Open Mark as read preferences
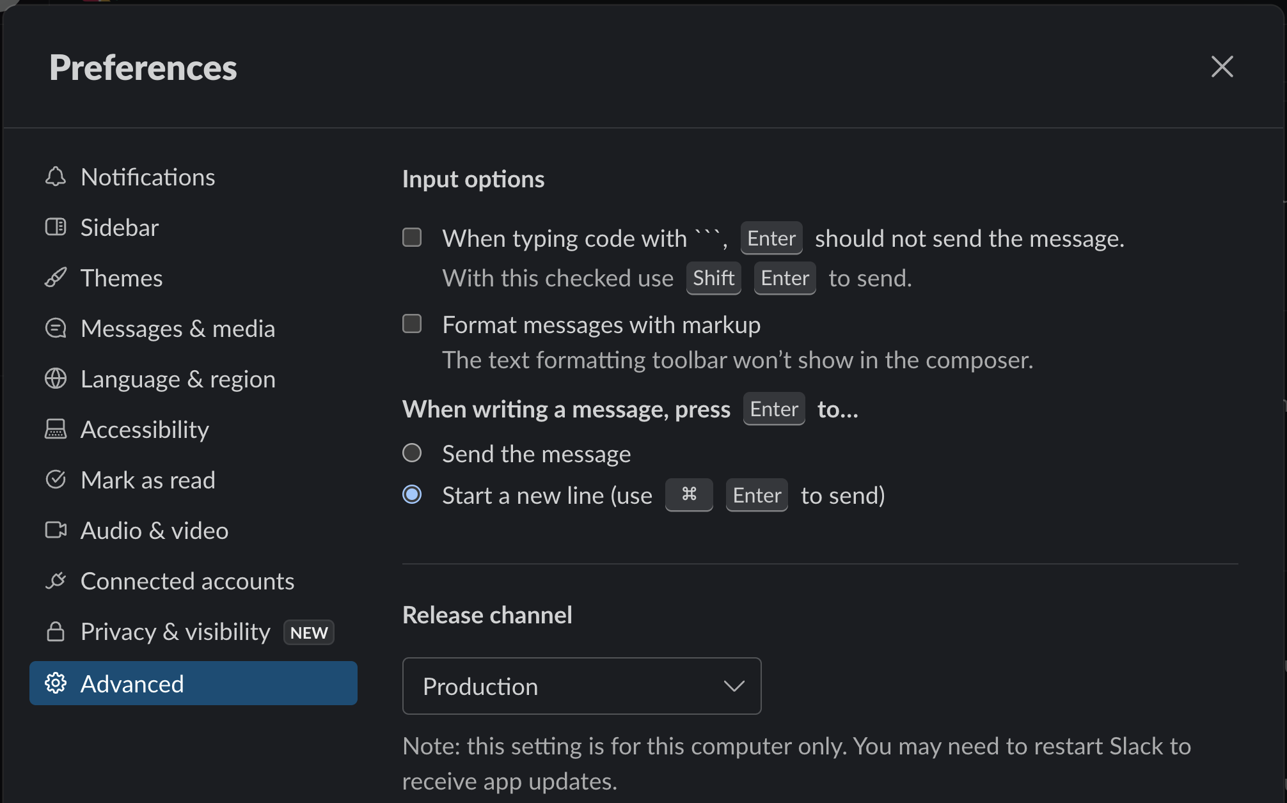The image size is (1287, 803). [193, 480]
